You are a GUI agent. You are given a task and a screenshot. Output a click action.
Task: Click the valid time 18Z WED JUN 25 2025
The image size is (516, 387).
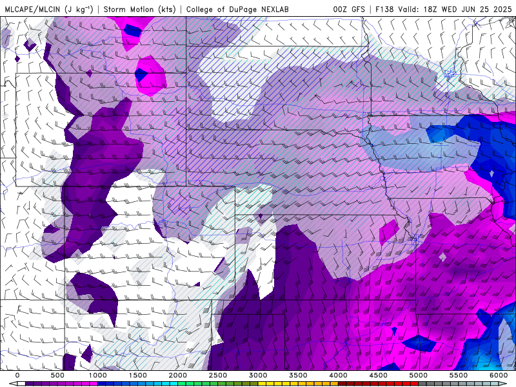468,9
